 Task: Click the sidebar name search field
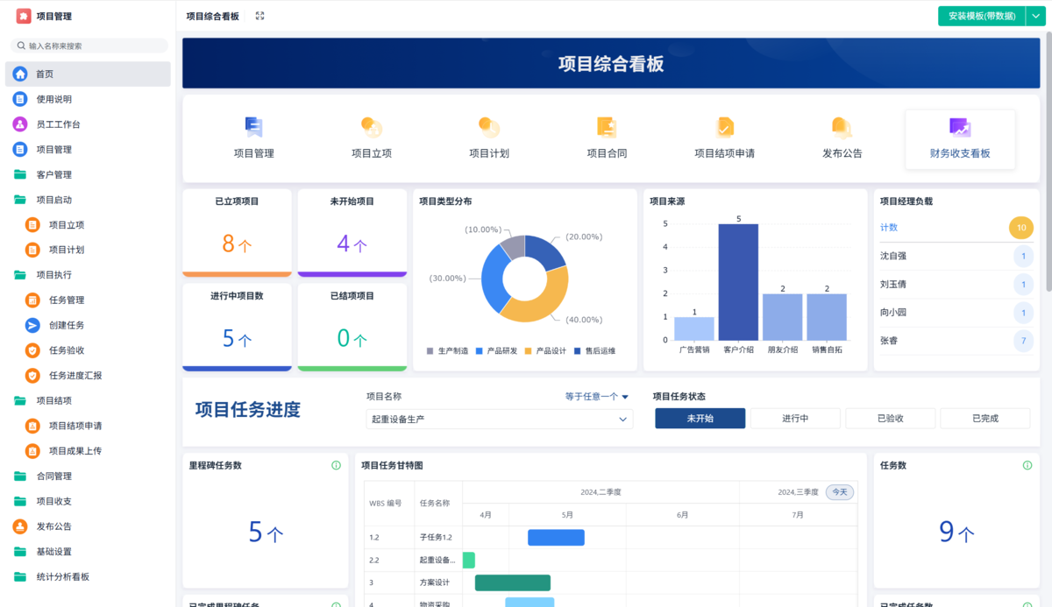(x=88, y=46)
